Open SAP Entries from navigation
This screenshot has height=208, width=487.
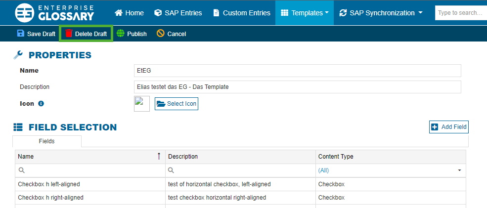pyautogui.click(x=179, y=13)
